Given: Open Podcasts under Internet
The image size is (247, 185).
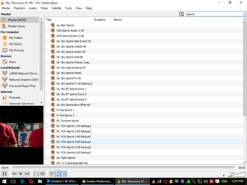Looking at the screenshot, I should tap(19, 97).
